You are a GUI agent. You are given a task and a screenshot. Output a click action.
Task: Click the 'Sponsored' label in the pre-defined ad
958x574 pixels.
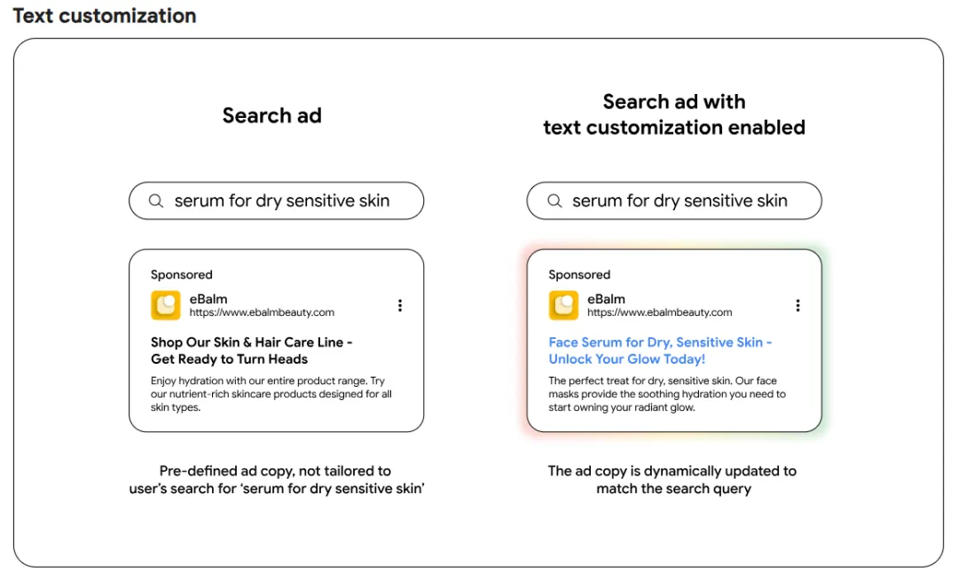coord(182,275)
